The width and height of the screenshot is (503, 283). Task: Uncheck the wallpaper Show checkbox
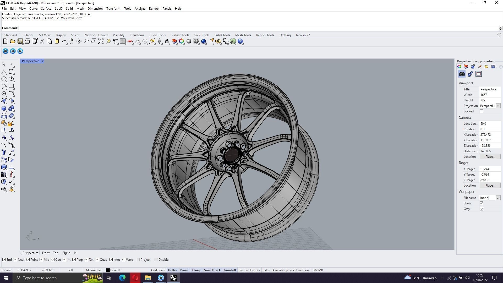(482, 203)
